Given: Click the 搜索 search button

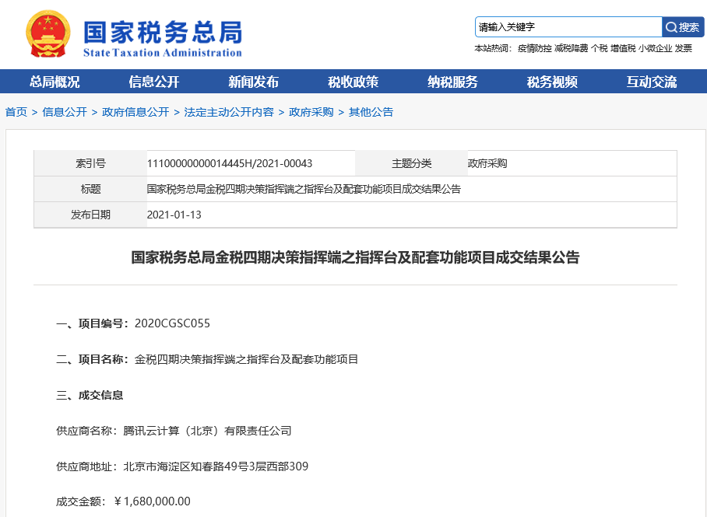Looking at the screenshot, I should coord(683,27).
